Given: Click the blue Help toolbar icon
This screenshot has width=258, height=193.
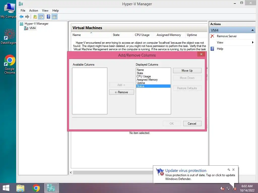Looking at the screenshot, I should pyautogui.click(x=48, y=17).
